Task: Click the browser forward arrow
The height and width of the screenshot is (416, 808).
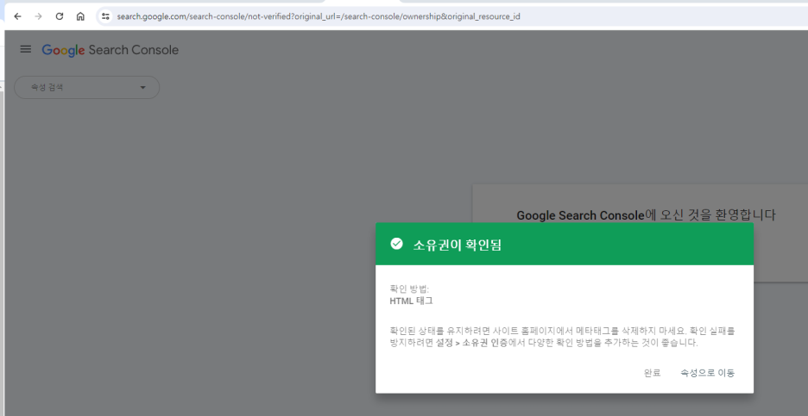Action: point(38,16)
